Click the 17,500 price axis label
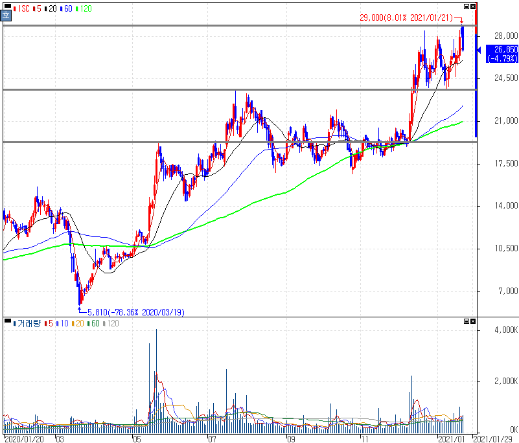Image resolution: width=519 pixels, height=443 pixels. tap(506, 163)
